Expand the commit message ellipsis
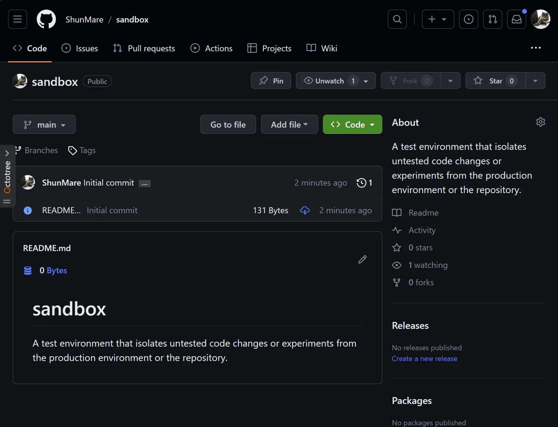Screen dimensions: 558x427 pos(145,184)
